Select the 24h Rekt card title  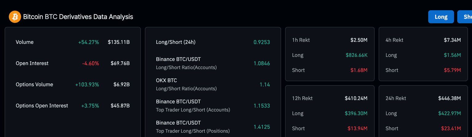[x=396, y=98]
